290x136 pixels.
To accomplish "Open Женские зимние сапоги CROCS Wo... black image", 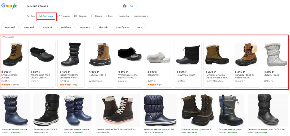I will [268, 110].
